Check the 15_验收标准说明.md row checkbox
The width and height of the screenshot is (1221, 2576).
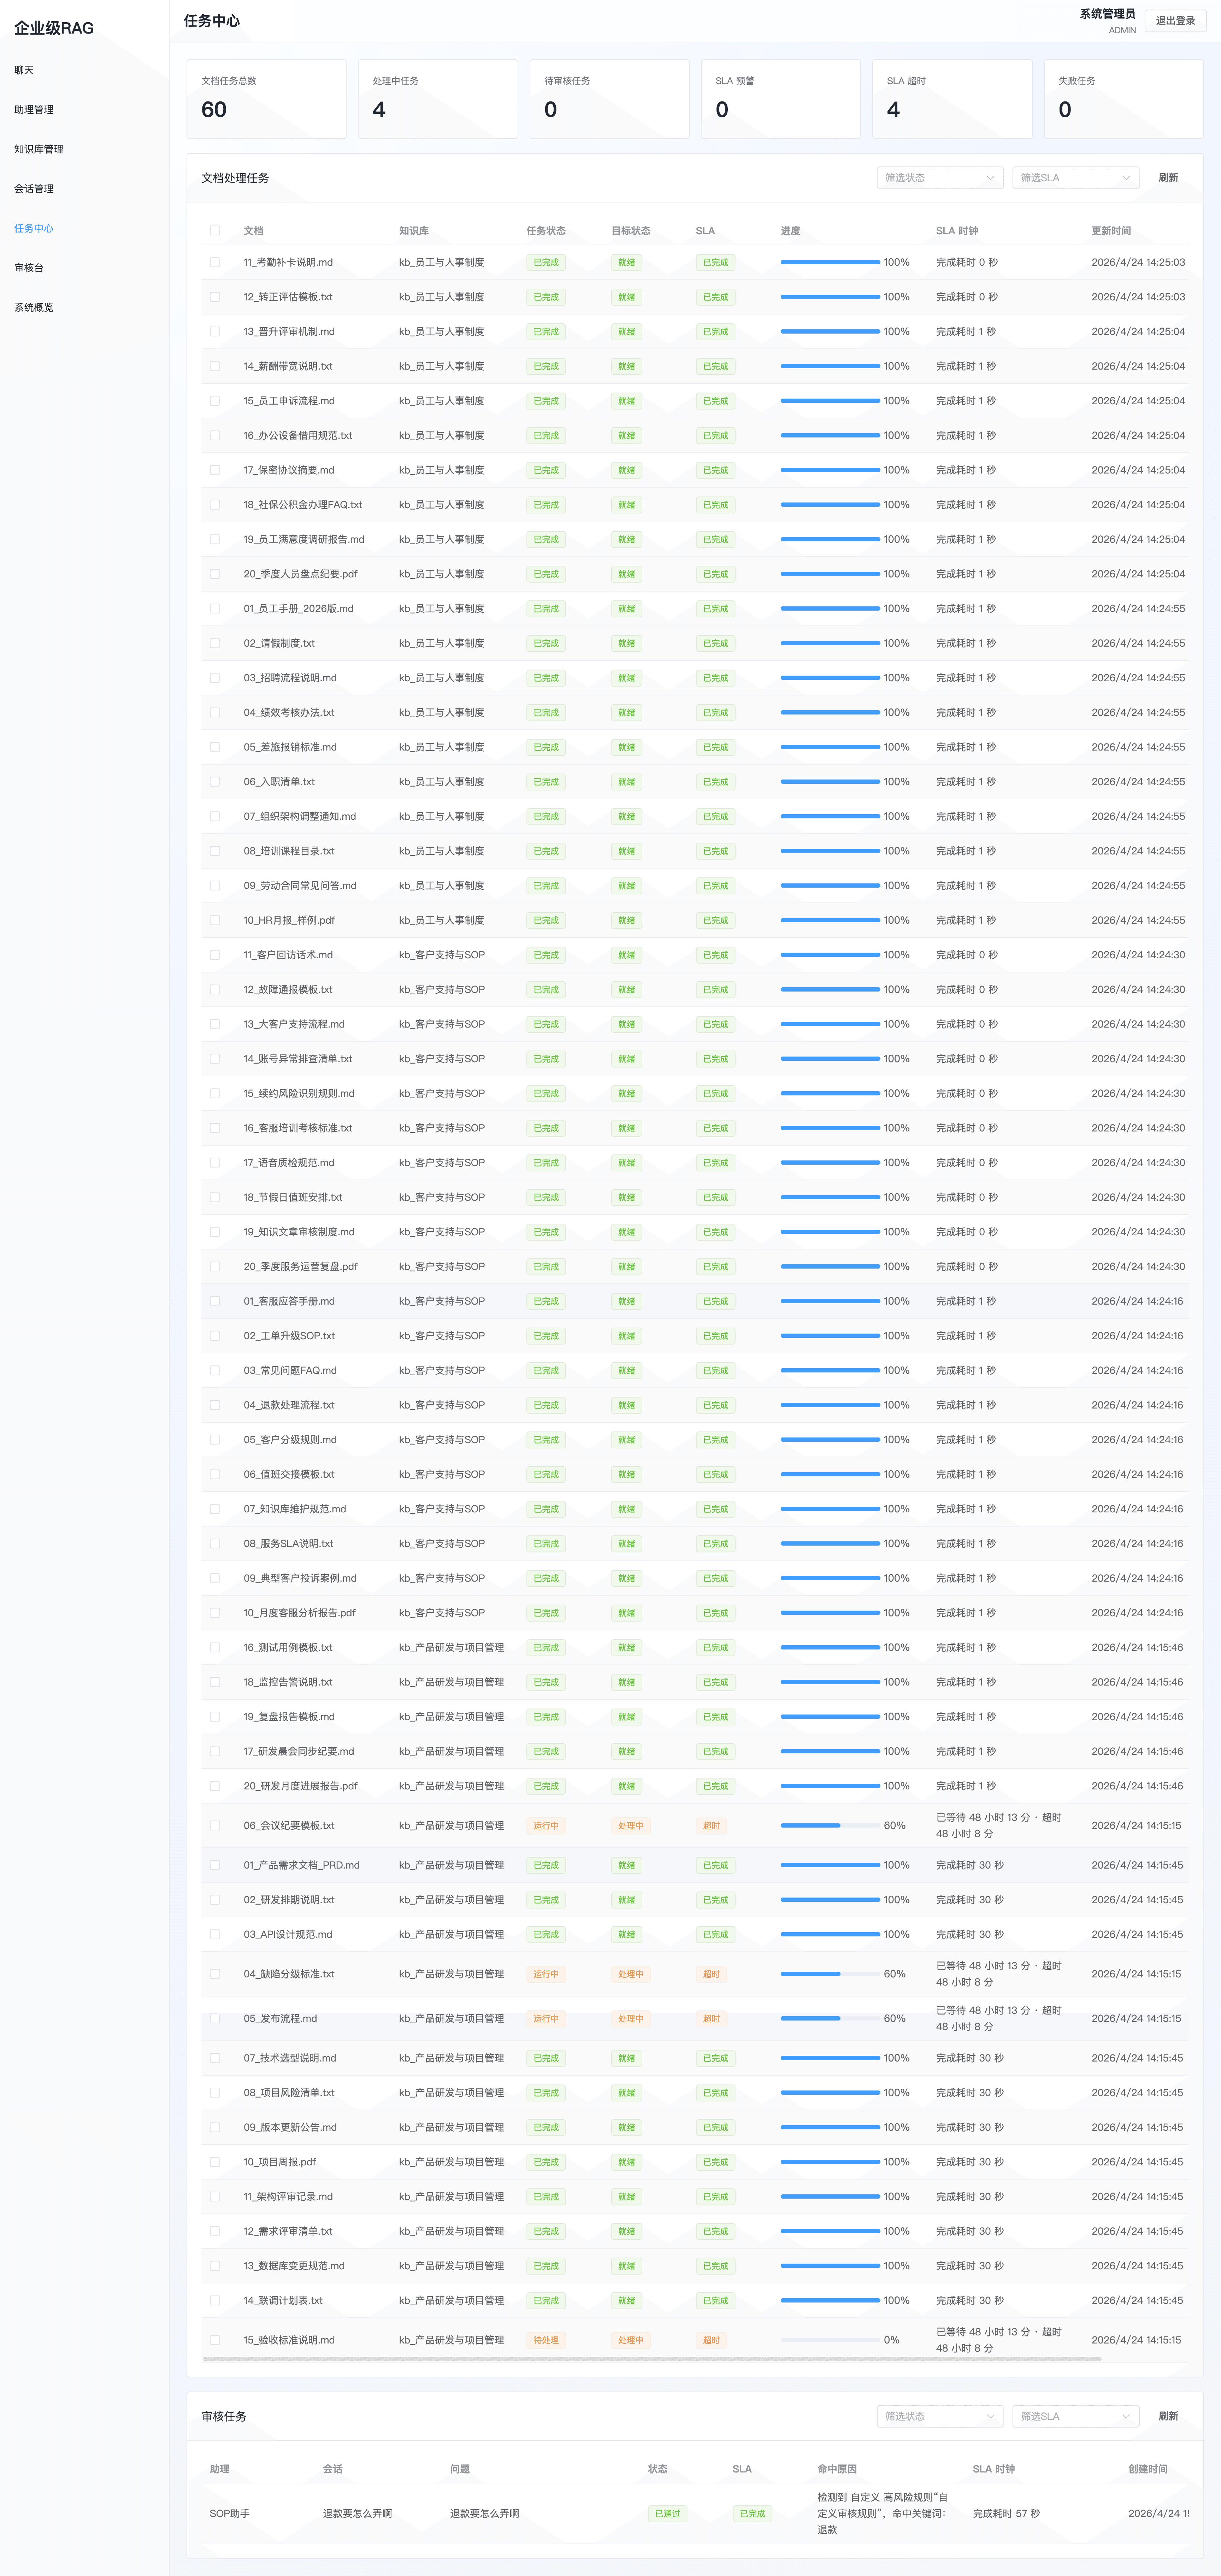pyautogui.click(x=215, y=2340)
